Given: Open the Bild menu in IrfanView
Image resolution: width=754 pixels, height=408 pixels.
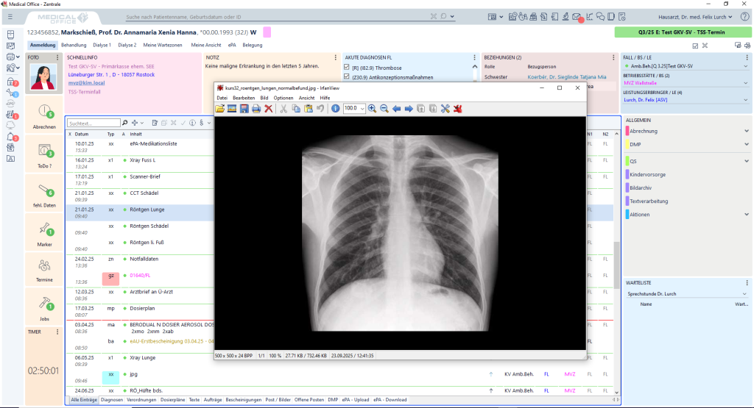Looking at the screenshot, I should pos(264,98).
